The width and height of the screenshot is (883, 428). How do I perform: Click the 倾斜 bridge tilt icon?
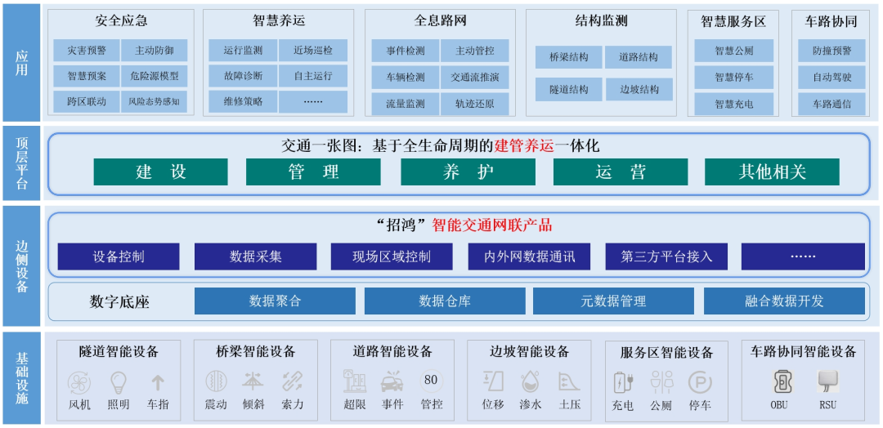(253, 381)
